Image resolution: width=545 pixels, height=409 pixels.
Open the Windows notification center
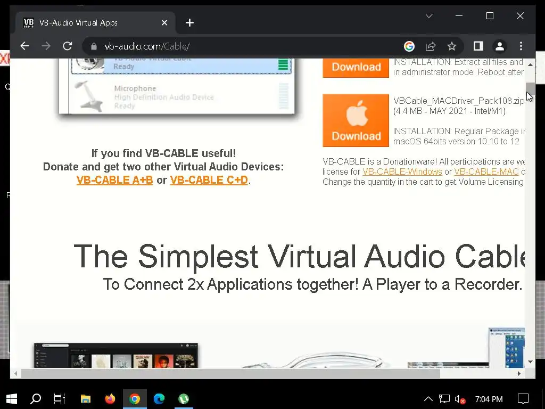pyautogui.click(x=523, y=399)
